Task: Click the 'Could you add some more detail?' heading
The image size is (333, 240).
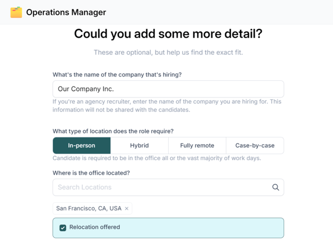Action: pyautogui.click(x=168, y=34)
